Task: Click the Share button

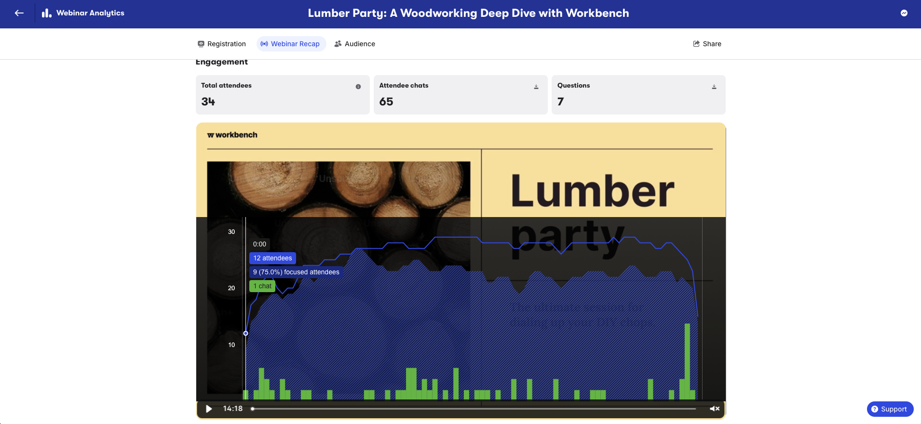Action: coord(707,44)
